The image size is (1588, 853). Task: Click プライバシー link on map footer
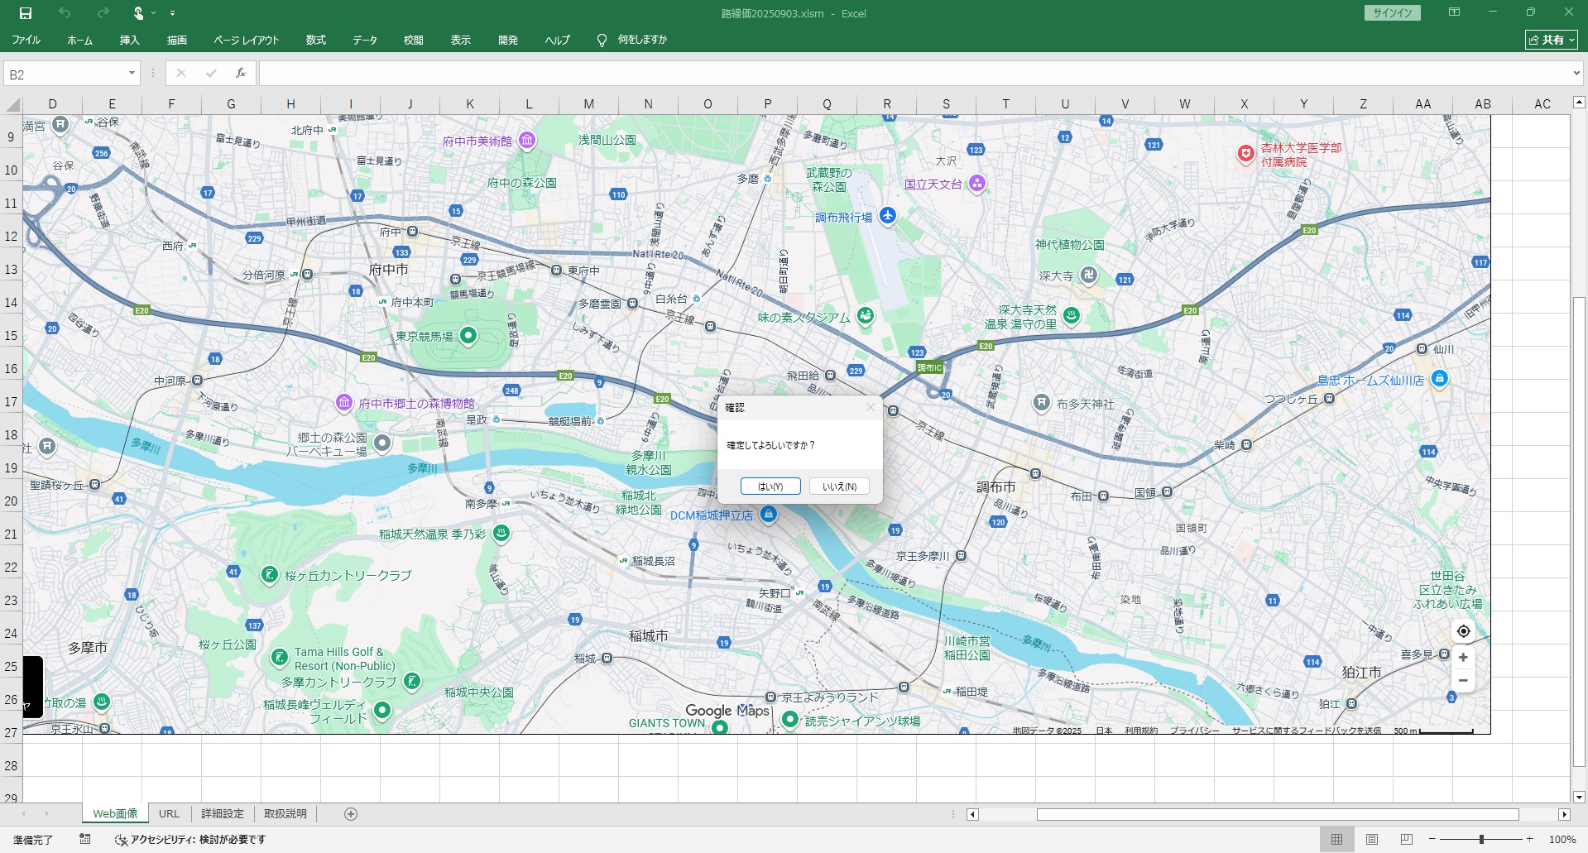[1195, 730]
